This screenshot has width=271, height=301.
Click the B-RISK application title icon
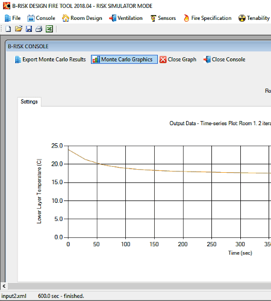pyautogui.click(x=7, y=6)
